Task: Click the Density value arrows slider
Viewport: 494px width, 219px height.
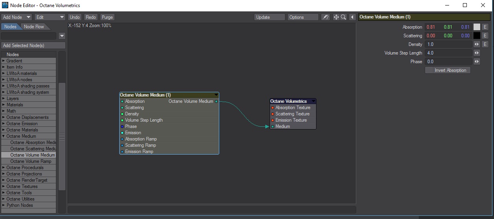Action: click(477, 44)
